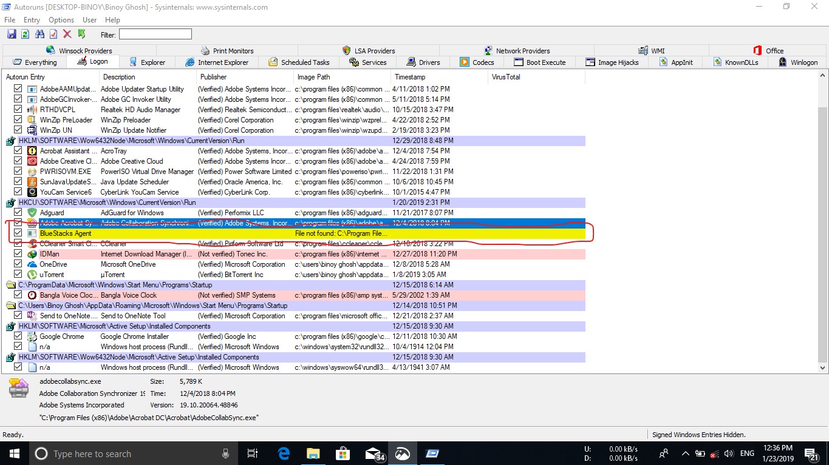Switch to the Explorer tab
The image size is (829, 465).
pos(146,62)
